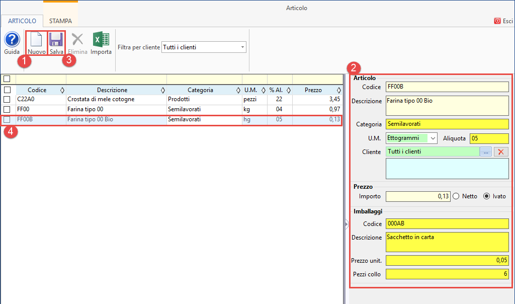
Task: Sort by Categoria column header arrow
Action: (x=238, y=90)
